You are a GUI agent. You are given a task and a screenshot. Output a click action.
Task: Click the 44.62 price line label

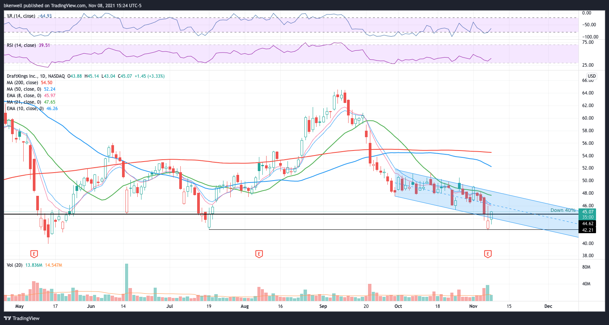588,224
